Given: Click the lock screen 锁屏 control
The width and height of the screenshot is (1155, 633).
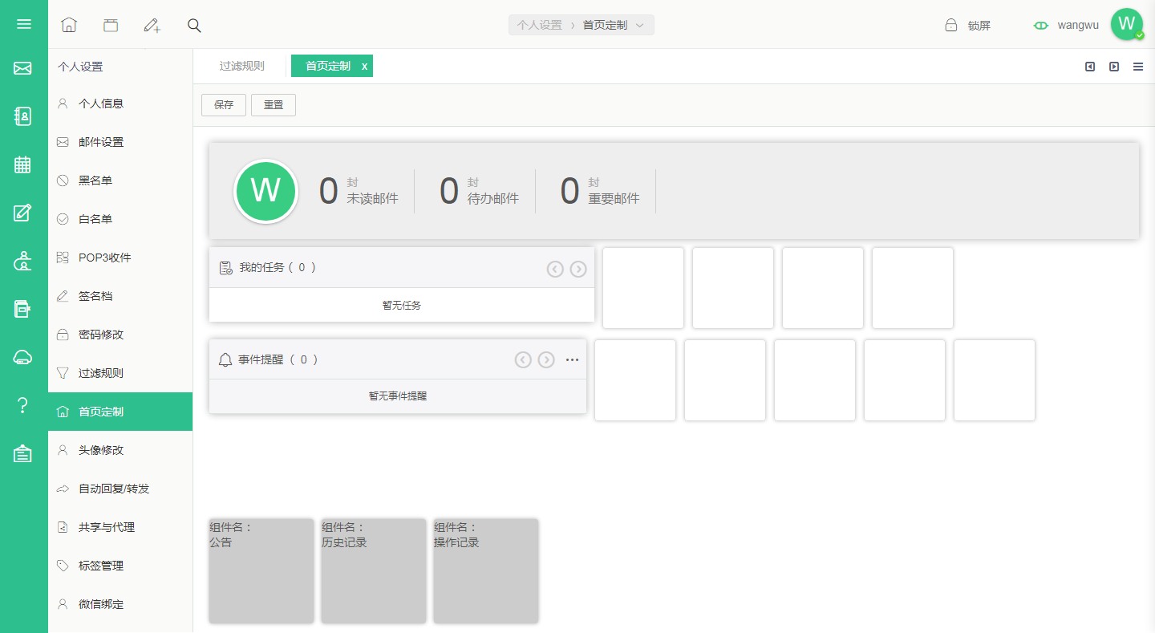Looking at the screenshot, I should (x=968, y=26).
